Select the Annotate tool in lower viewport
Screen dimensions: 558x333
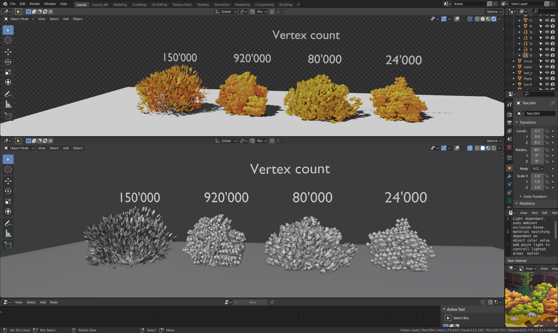[x=8, y=223]
